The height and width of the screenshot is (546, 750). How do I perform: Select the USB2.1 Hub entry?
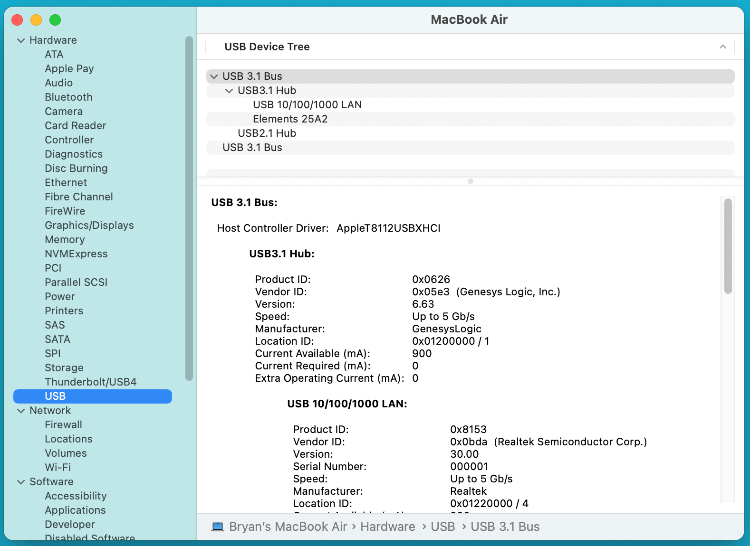[267, 133]
